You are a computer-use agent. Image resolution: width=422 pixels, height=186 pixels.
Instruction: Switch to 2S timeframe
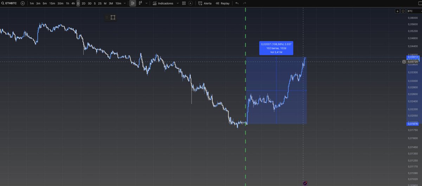pyautogui.click(x=100, y=3)
